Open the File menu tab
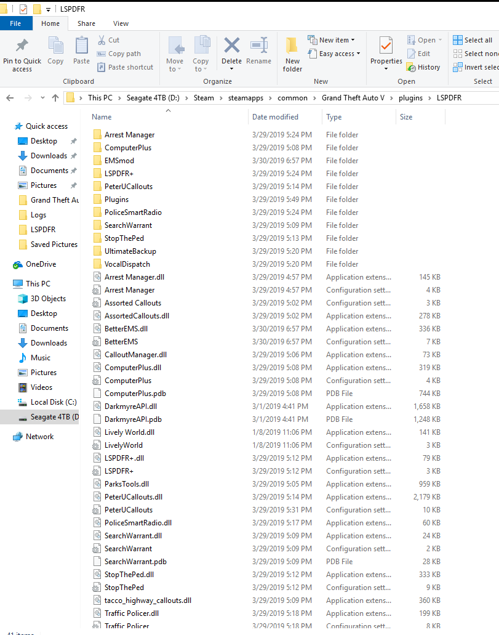Viewport: 499px width, 635px height. pos(16,23)
